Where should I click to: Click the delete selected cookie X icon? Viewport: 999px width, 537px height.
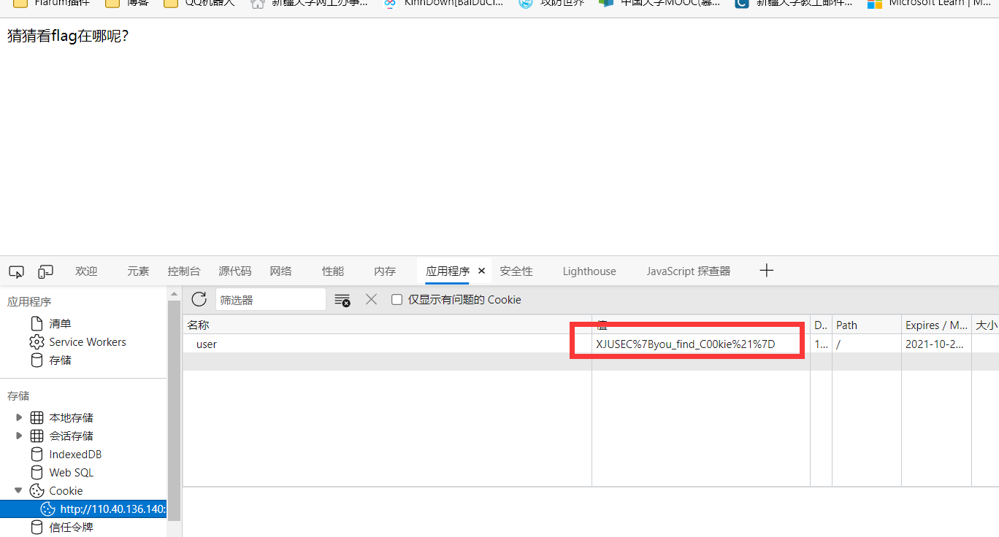click(371, 299)
